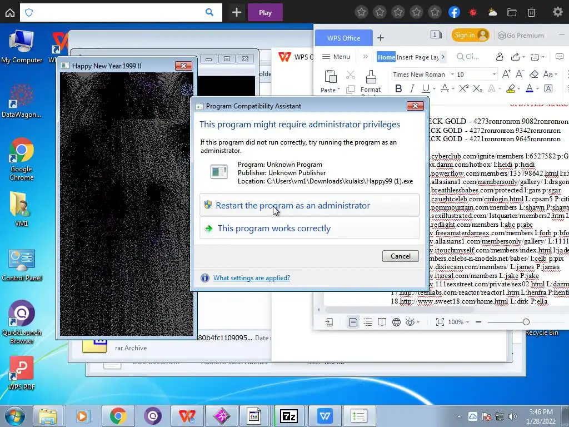Viewport: 569px width, 427px height.
Task: Toggle Bold formatting
Action: click(398, 88)
